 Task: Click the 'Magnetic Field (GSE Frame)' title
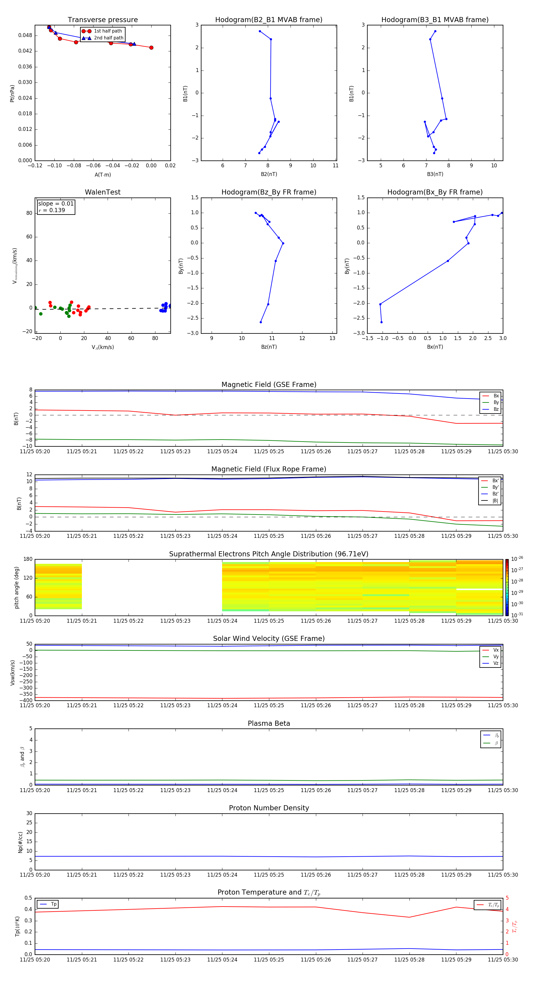tap(269, 385)
